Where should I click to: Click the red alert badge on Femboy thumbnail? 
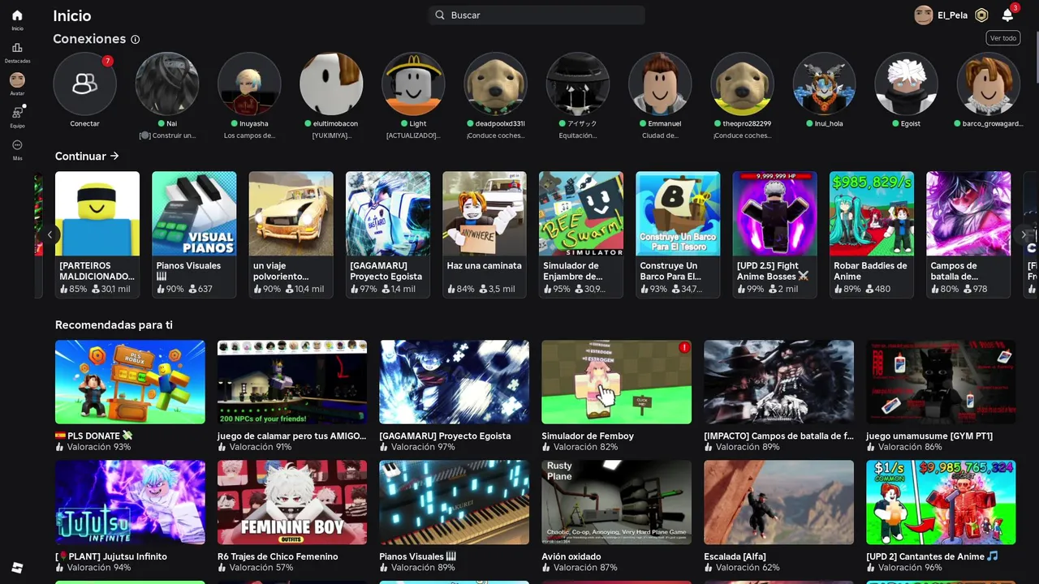click(x=684, y=347)
